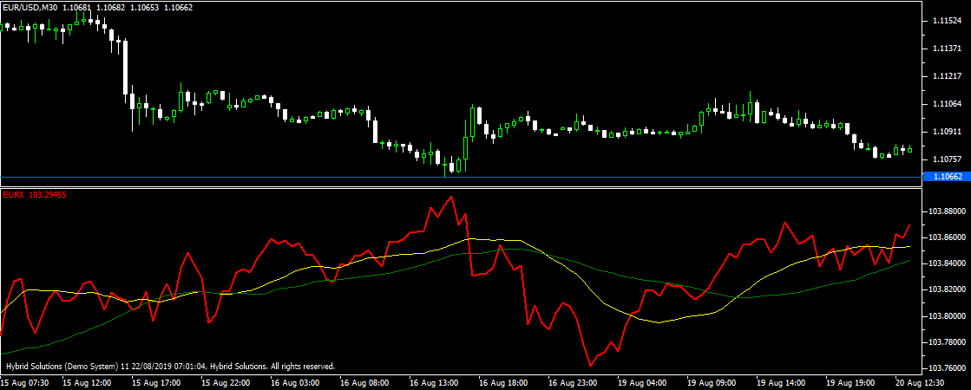
Task: Click the blue 1.10662 current price tag
Action: [946, 177]
